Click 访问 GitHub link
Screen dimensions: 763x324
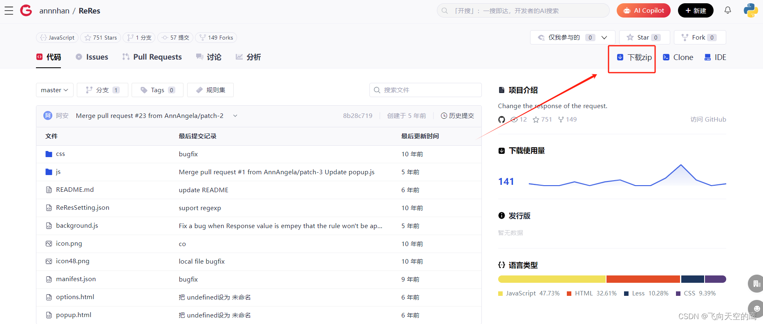click(x=708, y=120)
